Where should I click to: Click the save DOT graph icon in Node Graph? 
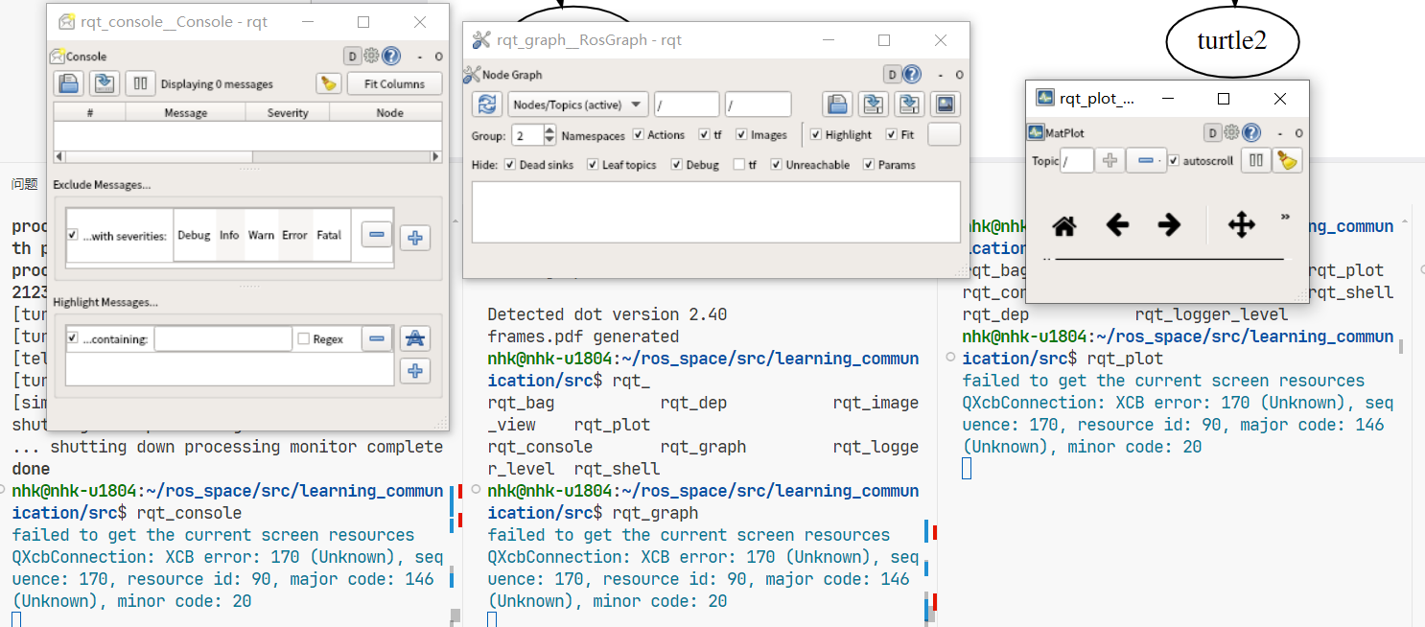pos(837,104)
